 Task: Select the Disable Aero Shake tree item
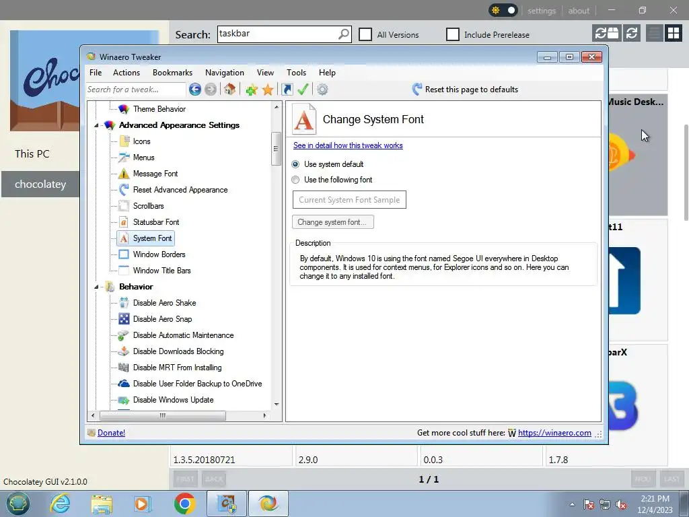click(164, 303)
